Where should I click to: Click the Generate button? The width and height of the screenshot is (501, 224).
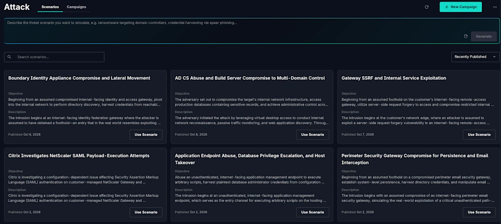point(484,37)
